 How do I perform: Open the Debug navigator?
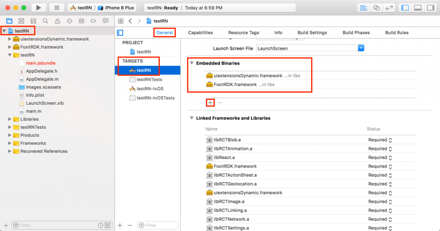(82, 21)
